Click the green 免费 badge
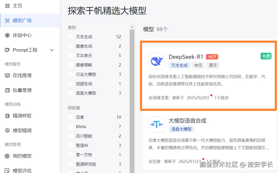278x173 pixels. pyautogui.click(x=266, y=56)
